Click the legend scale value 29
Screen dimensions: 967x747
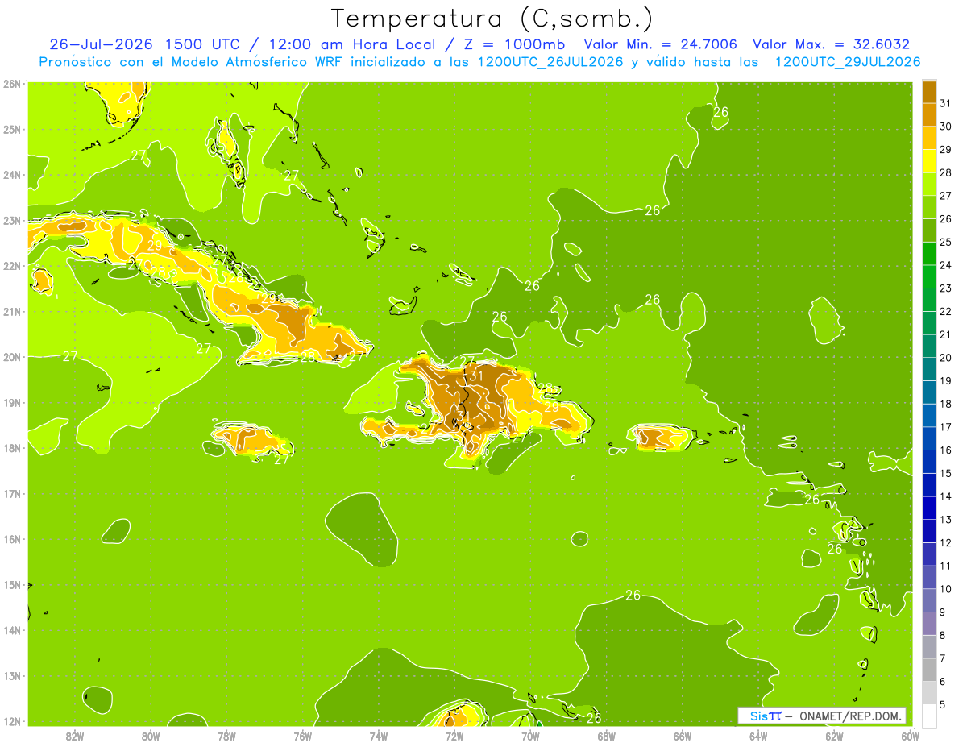click(x=945, y=150)
